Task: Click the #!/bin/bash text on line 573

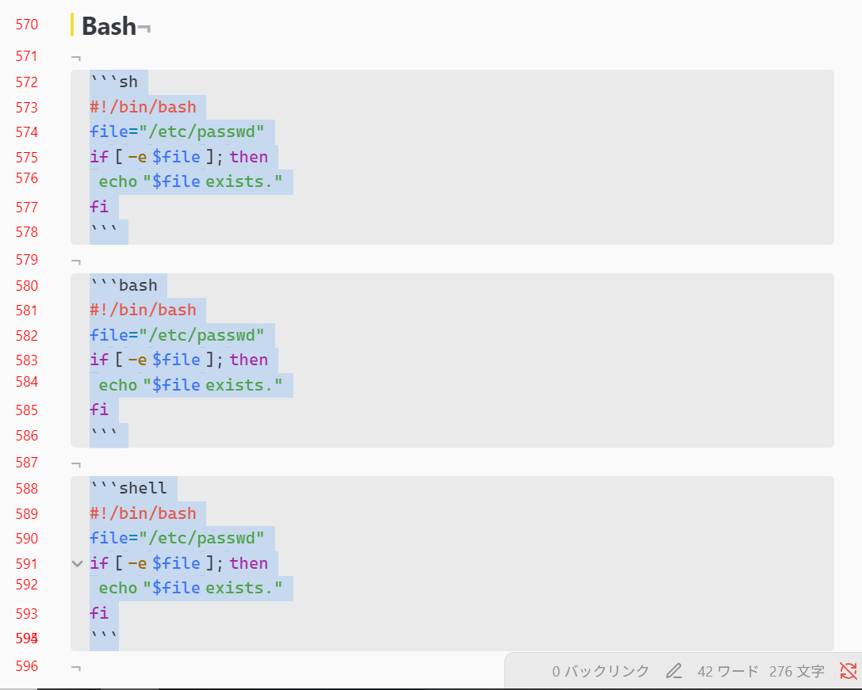Action: pyautogui.click(x=143, y=107)
